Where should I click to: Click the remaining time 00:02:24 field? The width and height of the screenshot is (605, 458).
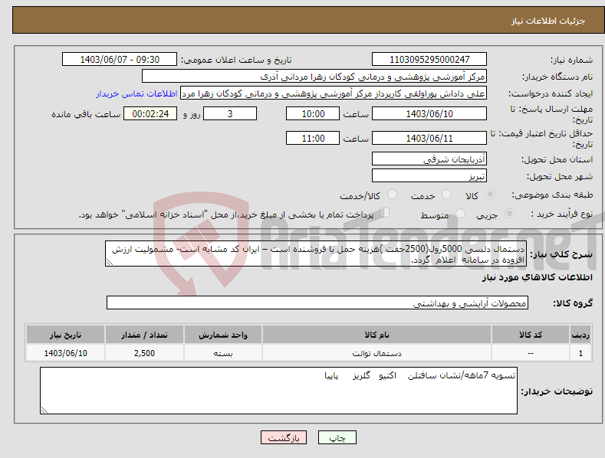150,113
